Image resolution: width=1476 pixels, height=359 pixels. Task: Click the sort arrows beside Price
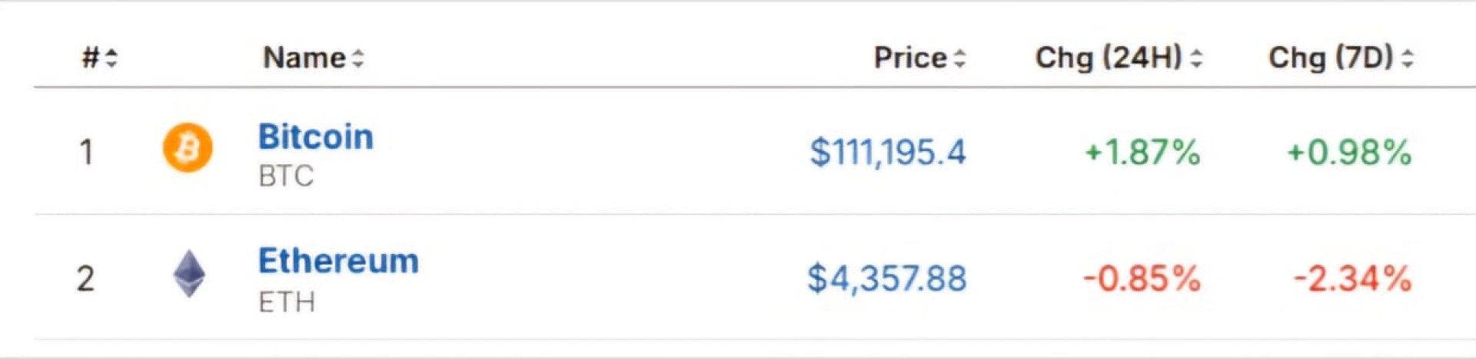tap(959, 58)
